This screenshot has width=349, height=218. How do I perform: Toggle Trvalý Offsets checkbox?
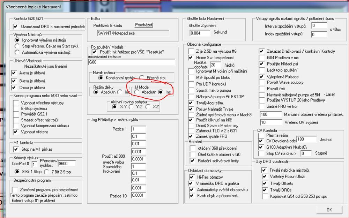click(x=265, y=183)
